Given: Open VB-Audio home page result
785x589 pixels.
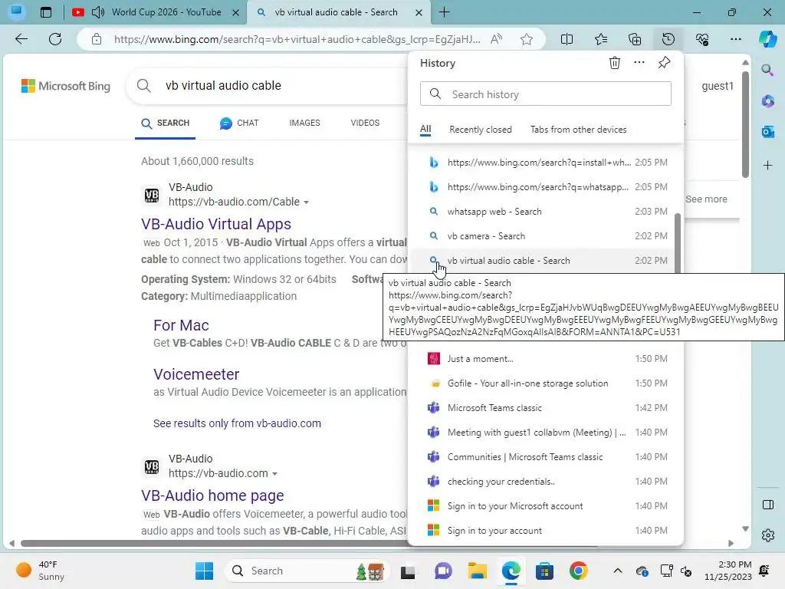Looking at the screenshot, I should tap(212, 495).
